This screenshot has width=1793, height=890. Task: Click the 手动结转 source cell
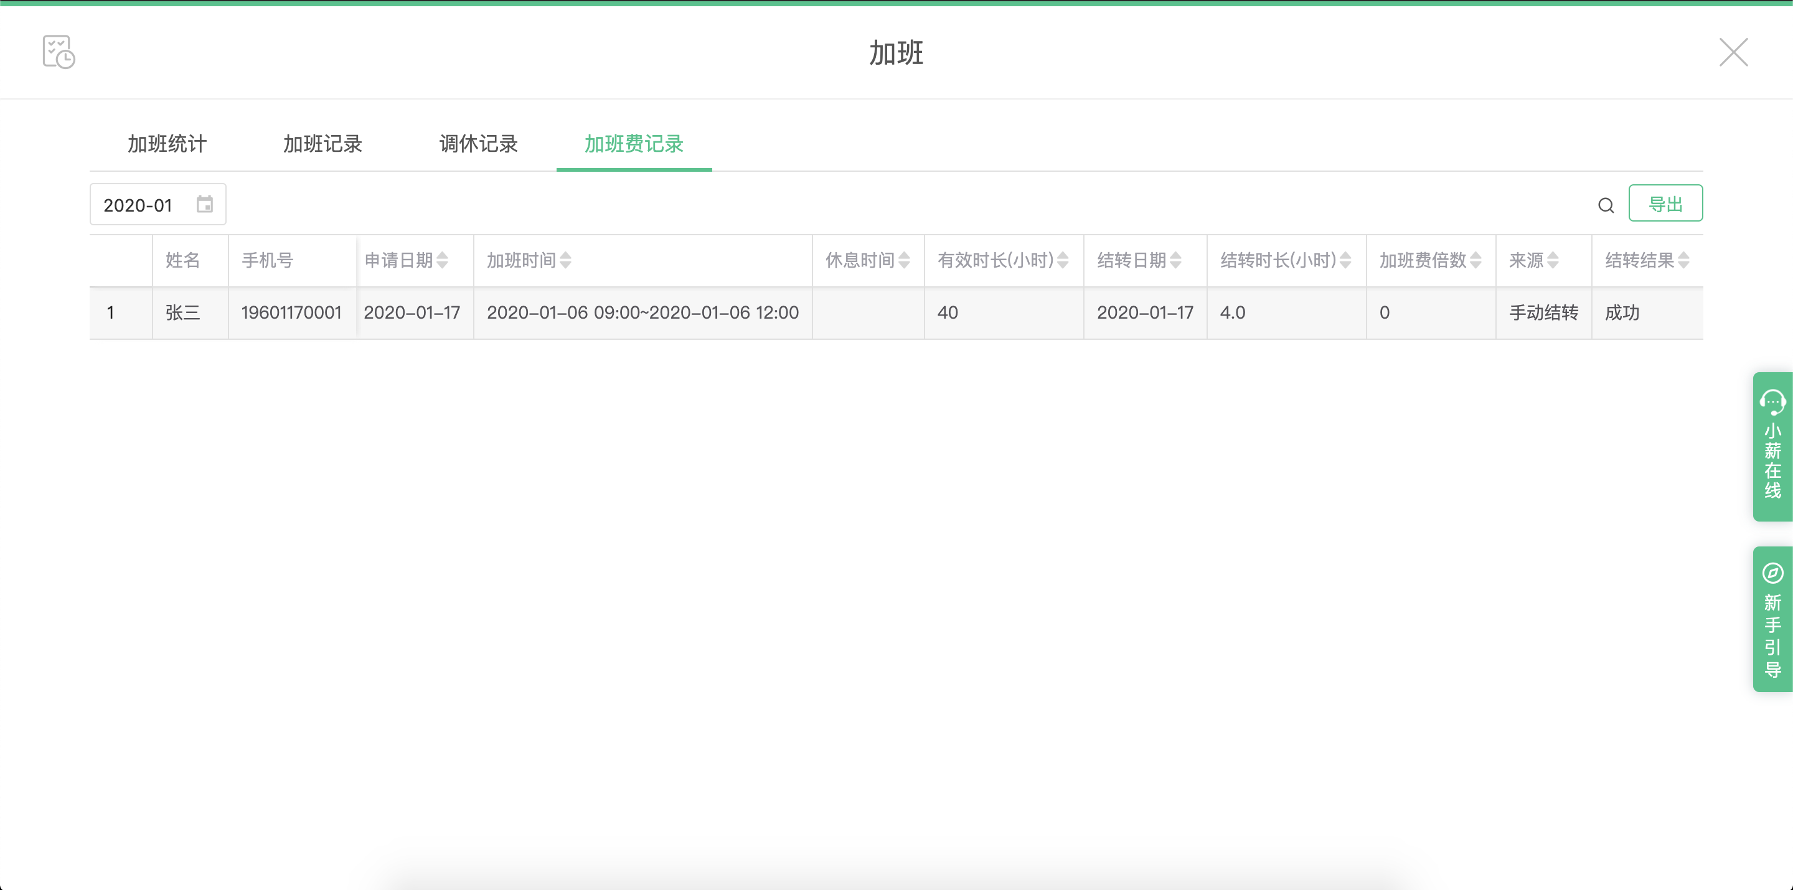click(x=1544, y=312)
